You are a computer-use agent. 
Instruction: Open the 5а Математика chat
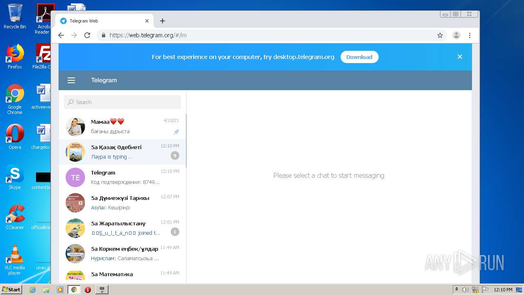point(122,275)
